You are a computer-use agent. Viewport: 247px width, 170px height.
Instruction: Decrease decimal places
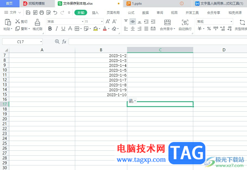229,29
